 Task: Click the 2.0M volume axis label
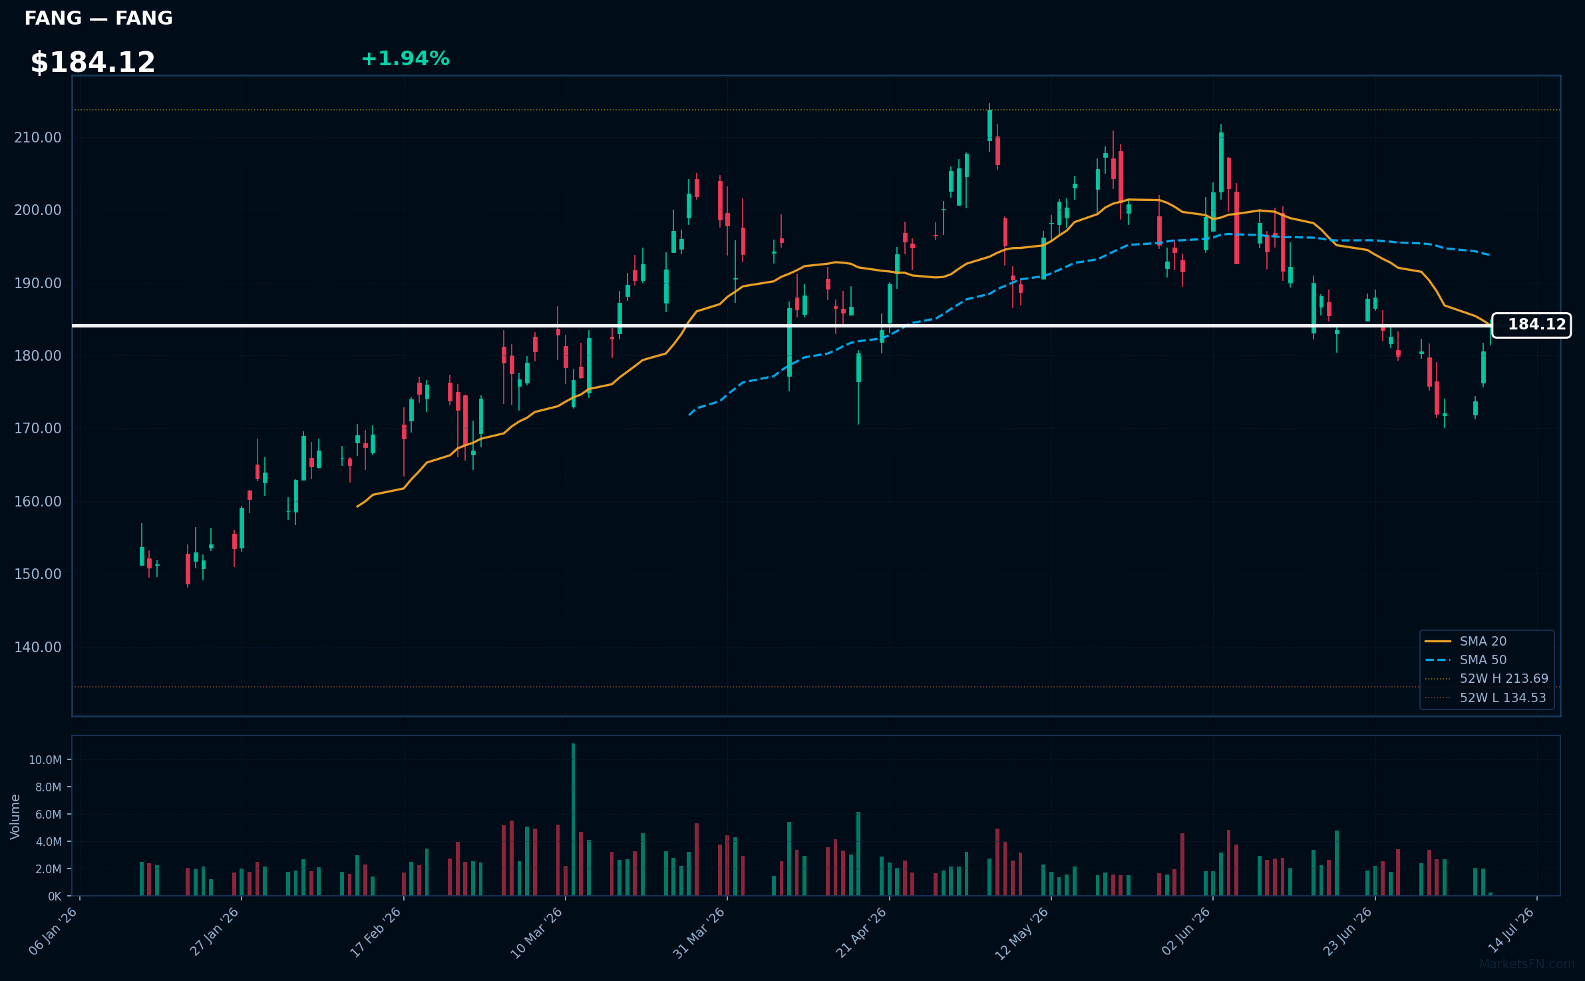click(x=49, y=869)
